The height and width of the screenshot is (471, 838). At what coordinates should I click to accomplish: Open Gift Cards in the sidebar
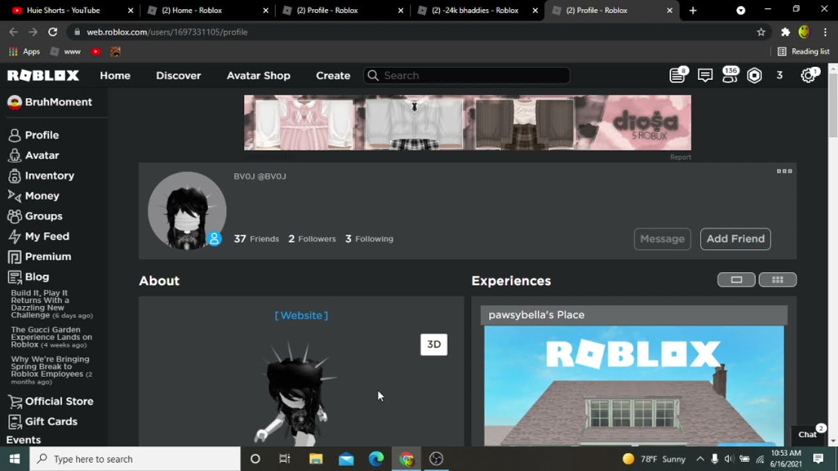[x=43, y=421]
